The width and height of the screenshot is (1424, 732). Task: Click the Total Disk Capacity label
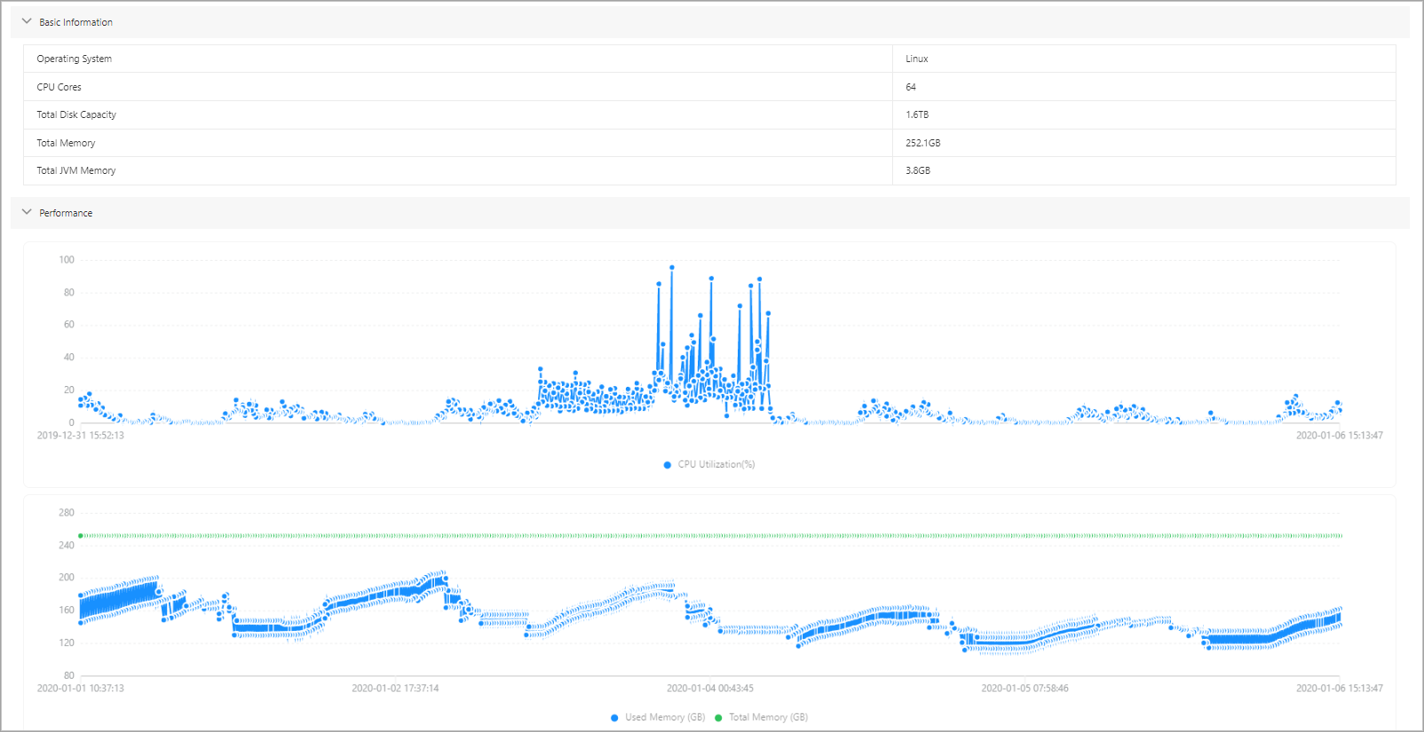click(x=76, y=114)
